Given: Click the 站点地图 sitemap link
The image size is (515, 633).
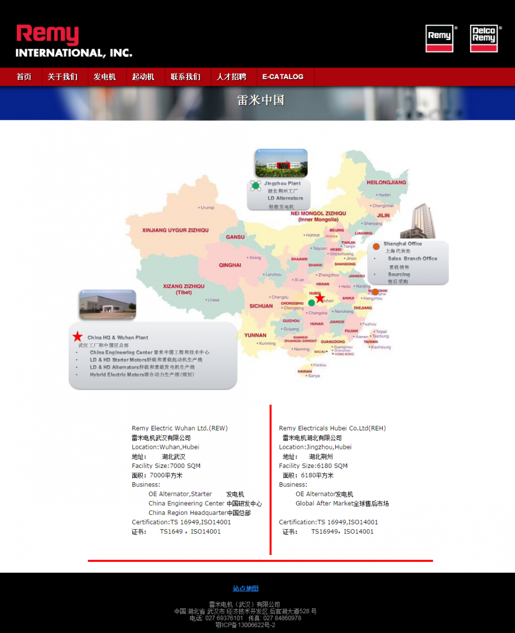Looking at the screenshot, I should click(246, 589).
